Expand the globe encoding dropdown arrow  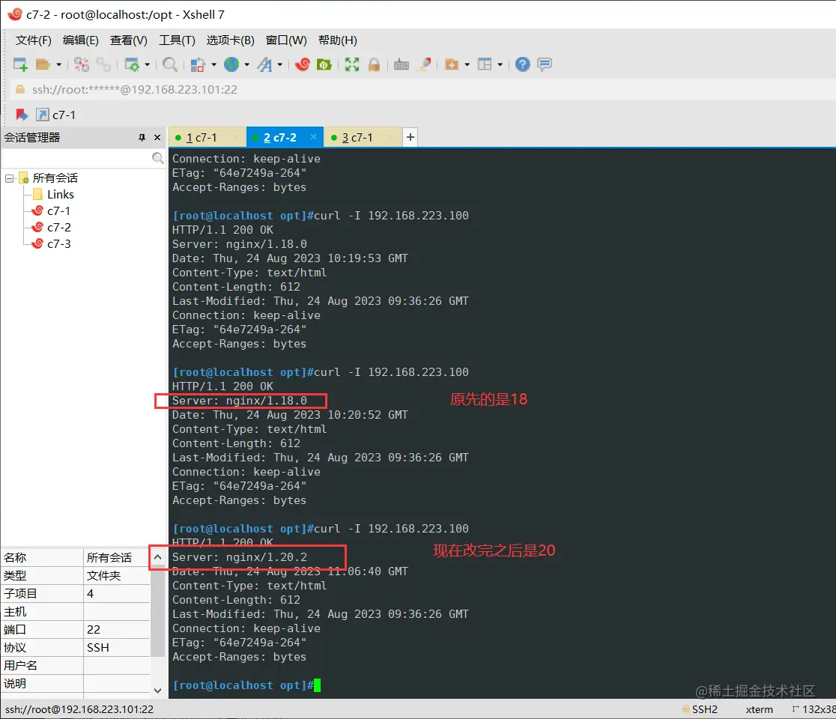[x=247, y=65]
